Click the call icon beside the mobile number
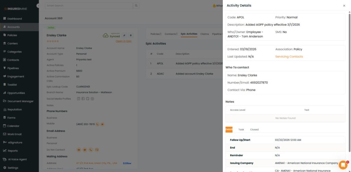351x172 pixels. coord(97,124)
